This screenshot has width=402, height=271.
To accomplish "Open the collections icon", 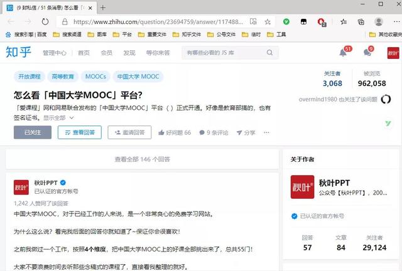I will (x=361, y=22).
